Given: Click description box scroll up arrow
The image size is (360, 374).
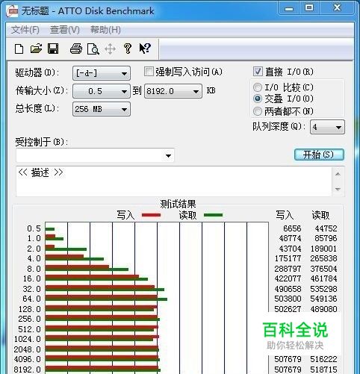Looking at the screenshot, I should (x=338, y=174).
